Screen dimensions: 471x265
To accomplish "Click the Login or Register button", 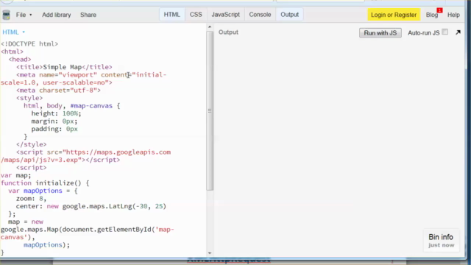I will pos(394,15).
